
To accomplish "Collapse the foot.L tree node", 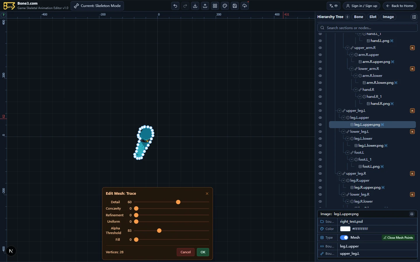I will tap(348, 153).
